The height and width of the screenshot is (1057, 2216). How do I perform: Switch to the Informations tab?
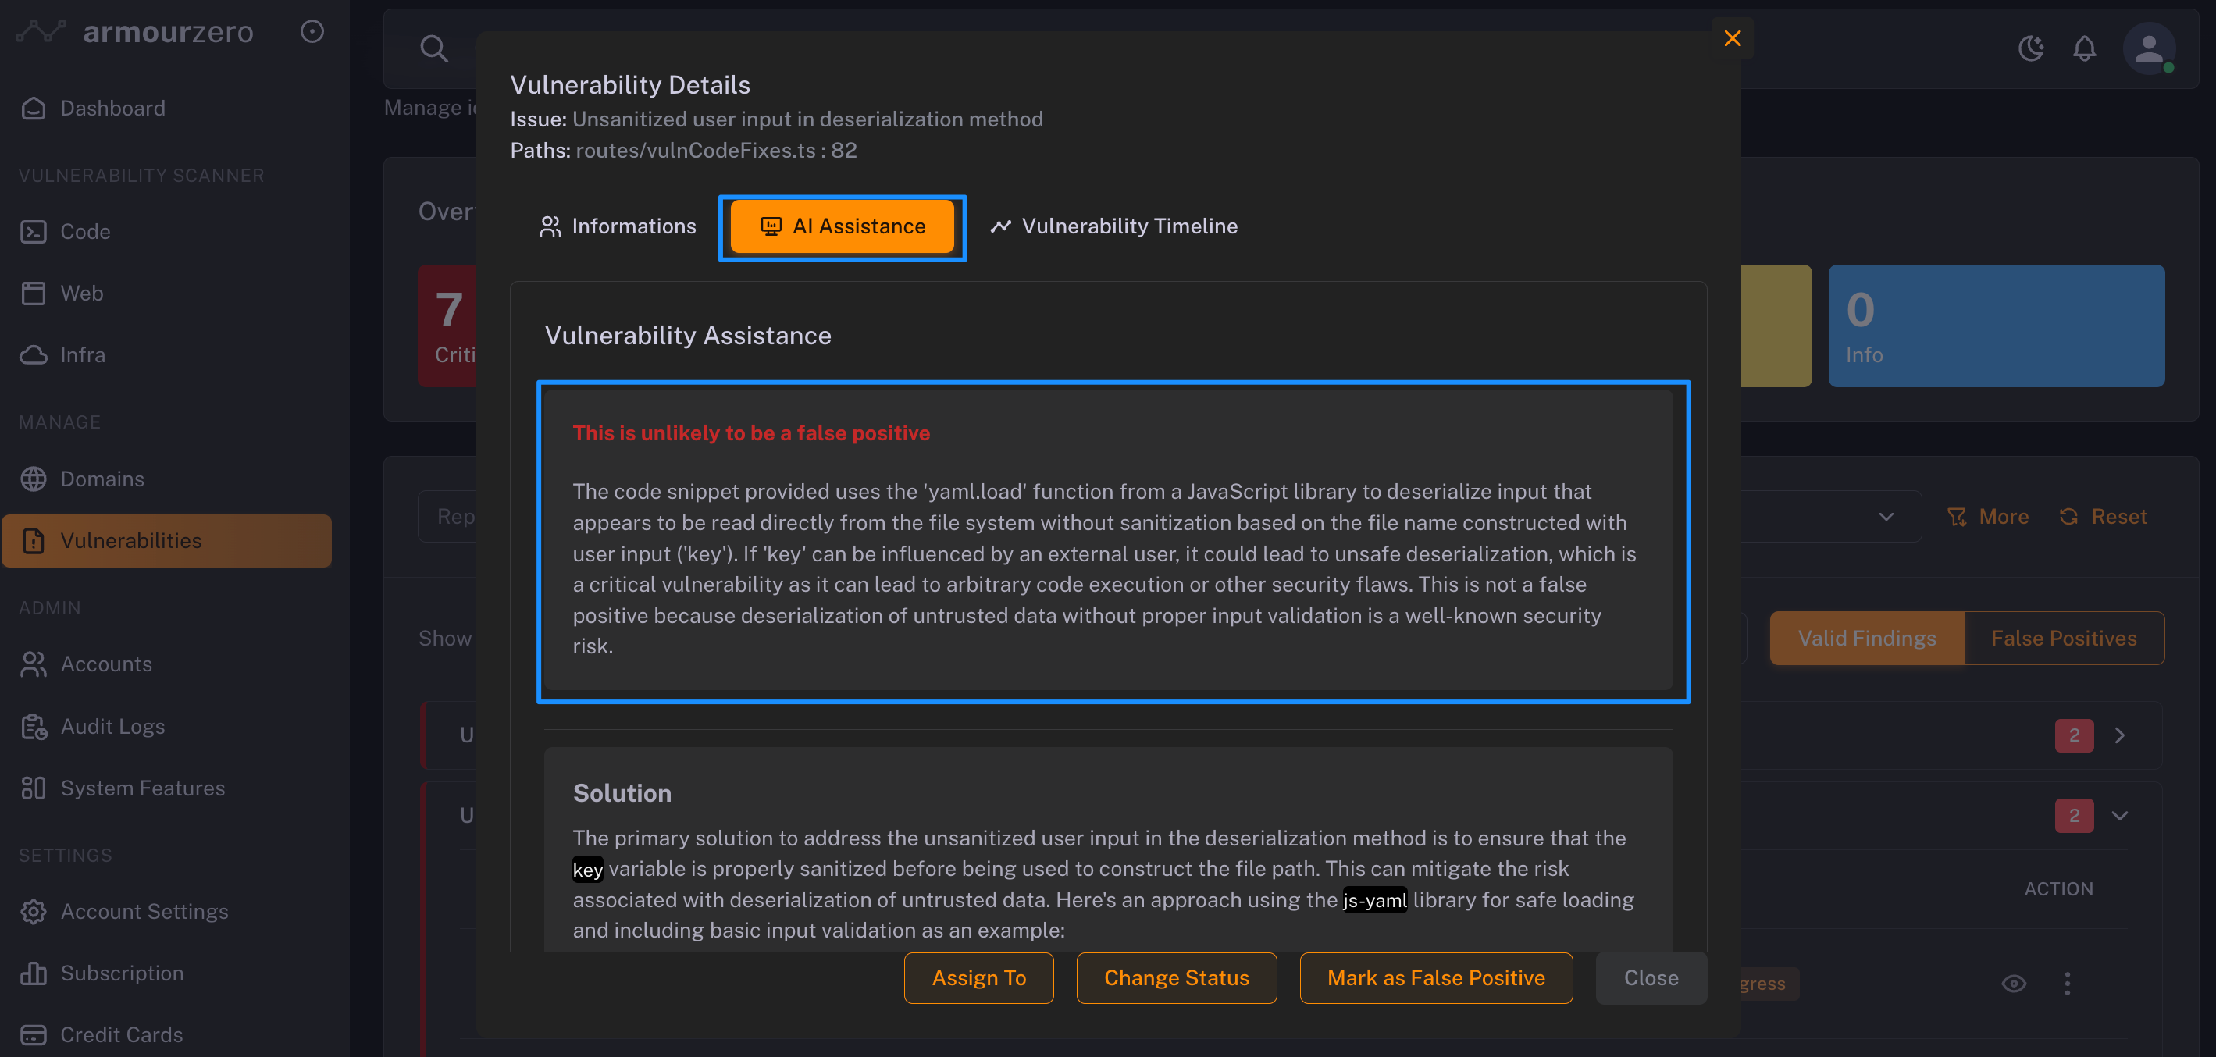pyautogui.click(x=618, y=226)
